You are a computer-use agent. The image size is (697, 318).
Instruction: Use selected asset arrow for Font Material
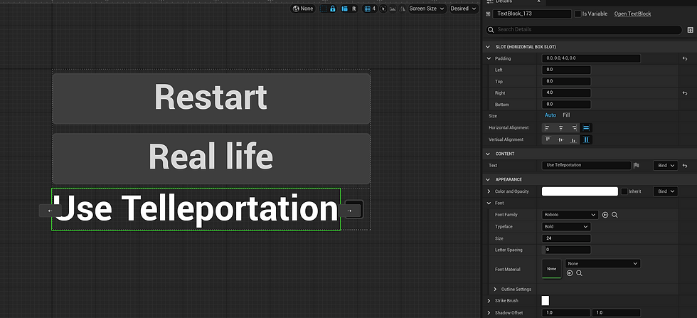[570, 273]
